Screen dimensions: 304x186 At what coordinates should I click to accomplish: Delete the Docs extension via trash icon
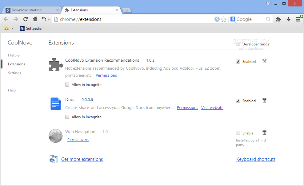264,100
